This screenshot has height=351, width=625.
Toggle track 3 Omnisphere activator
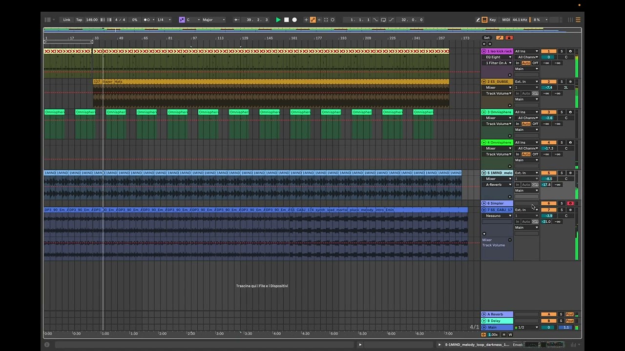[548, 112]
